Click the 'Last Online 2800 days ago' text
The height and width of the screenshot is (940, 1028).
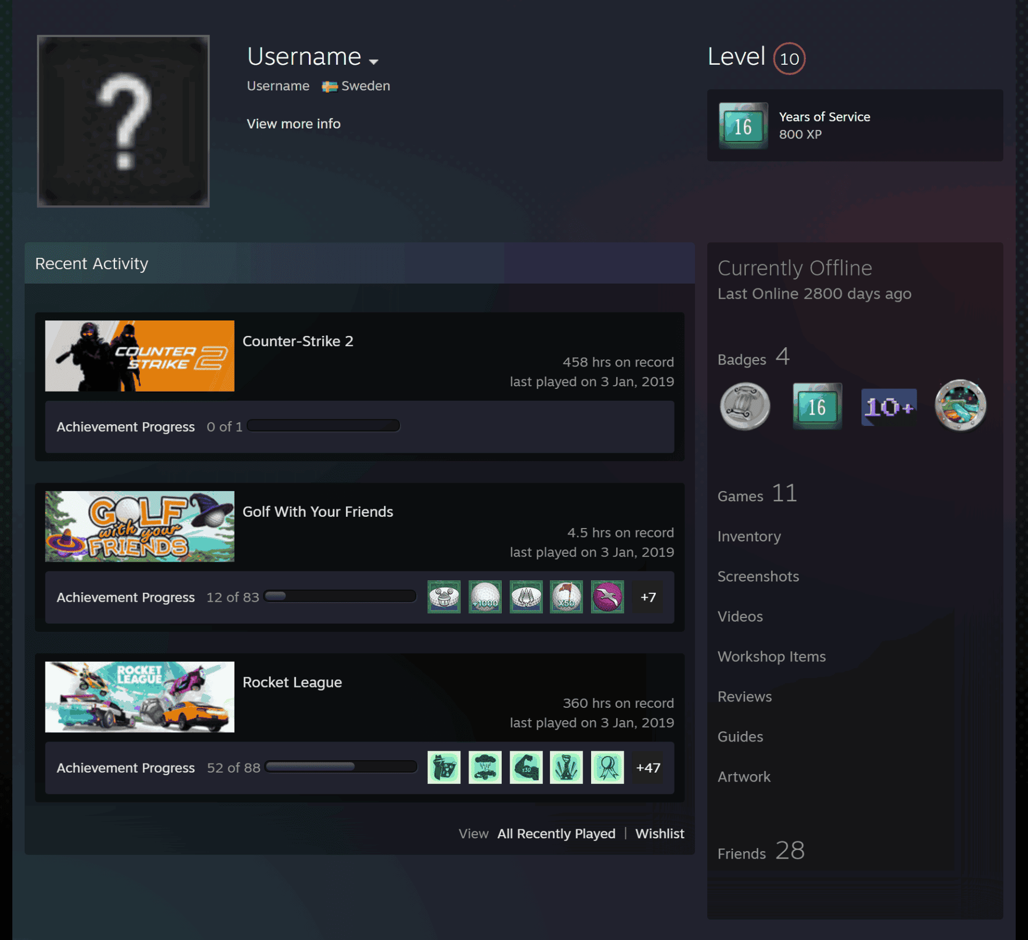coord(814,294)
